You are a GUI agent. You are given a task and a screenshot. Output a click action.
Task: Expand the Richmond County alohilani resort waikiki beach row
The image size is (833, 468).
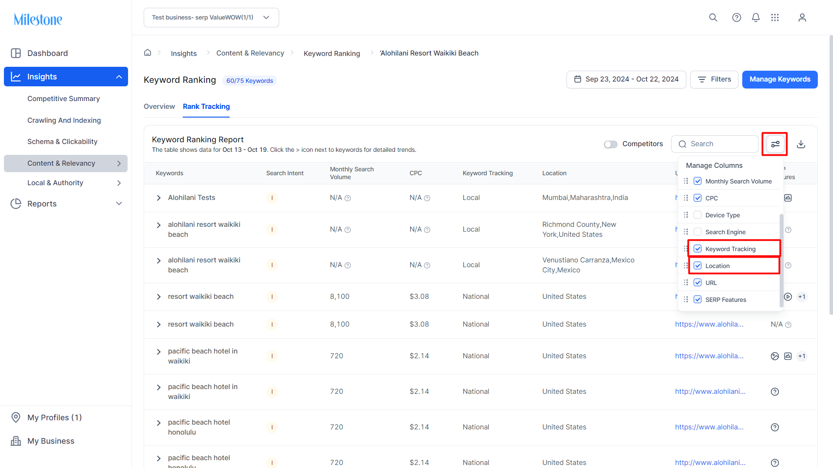(158, 225)
